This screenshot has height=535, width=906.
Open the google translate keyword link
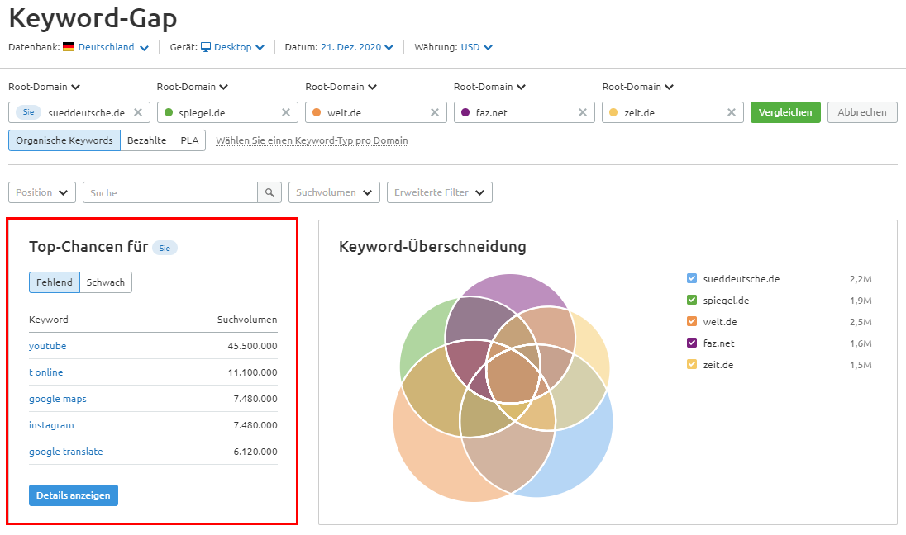click(x=66, y=452)
